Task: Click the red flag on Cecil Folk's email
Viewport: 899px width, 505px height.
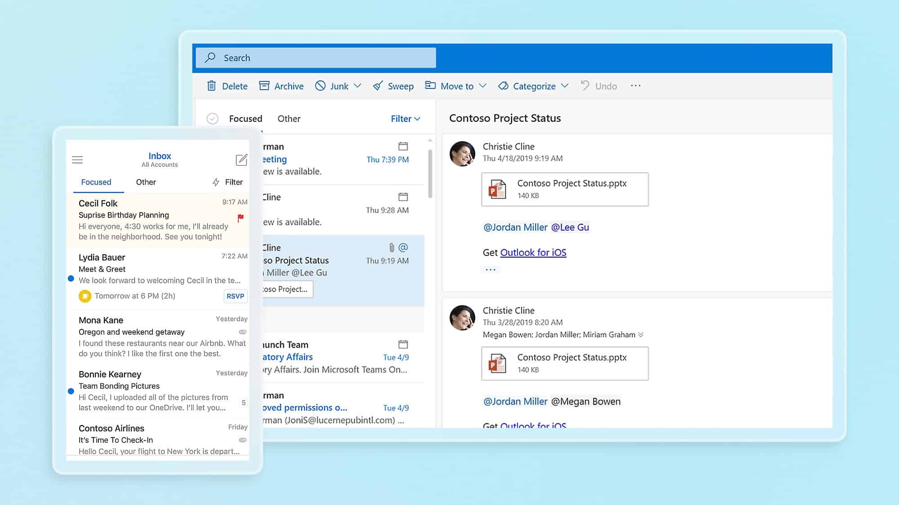Action: pos(240,218)
